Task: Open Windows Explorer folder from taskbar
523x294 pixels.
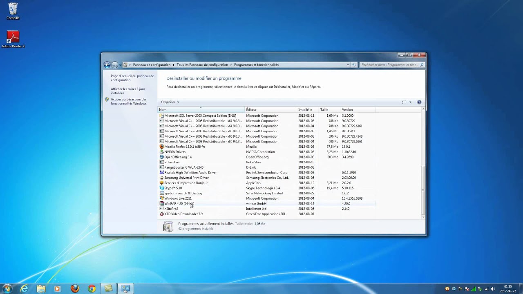Action: click(x=41, y=289)
